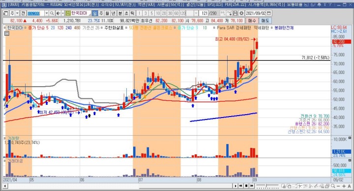Click the 매수 buy button
Screen dimensions: 354x191
click(x=252, y=21)
